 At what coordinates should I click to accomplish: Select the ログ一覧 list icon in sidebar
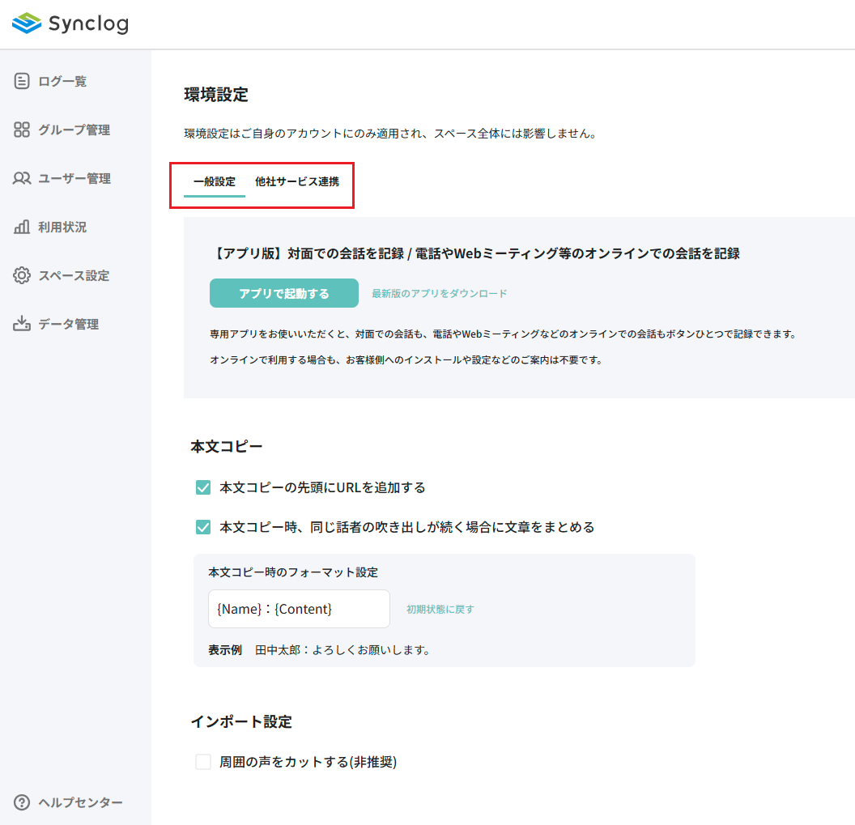pos(21,81)
